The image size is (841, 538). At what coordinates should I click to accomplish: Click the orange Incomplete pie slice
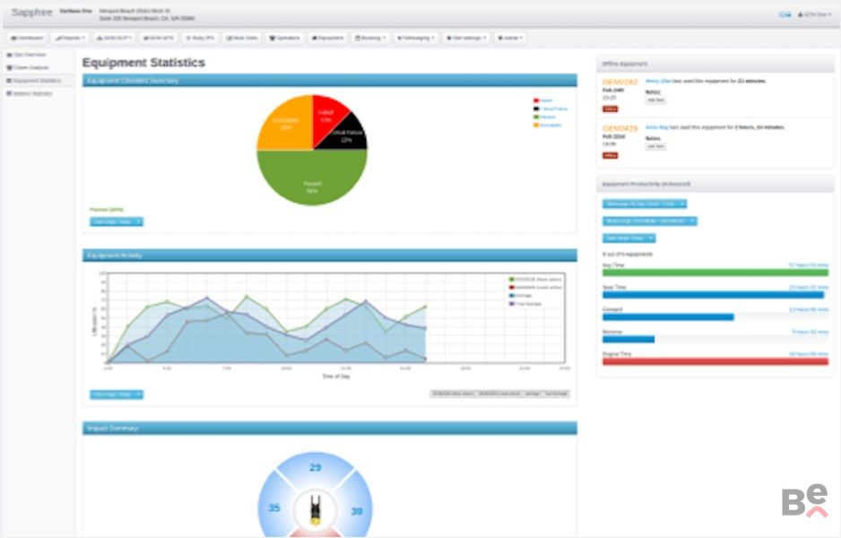[x=287, y=125]
